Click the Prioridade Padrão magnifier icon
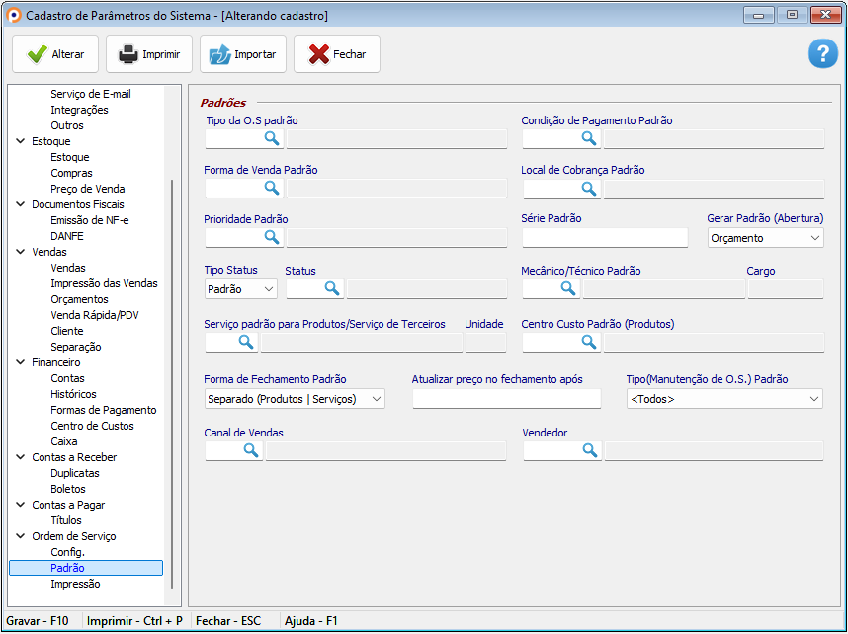This screenshot has height=634, width=848. pos(272,237)
